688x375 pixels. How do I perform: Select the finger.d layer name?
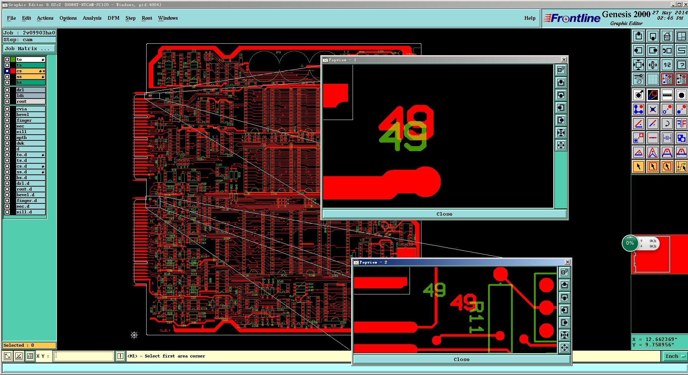(x=31, y=201)
